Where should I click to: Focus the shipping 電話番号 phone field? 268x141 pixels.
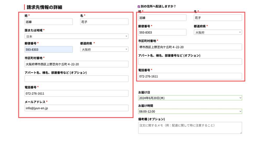(190, 76)
